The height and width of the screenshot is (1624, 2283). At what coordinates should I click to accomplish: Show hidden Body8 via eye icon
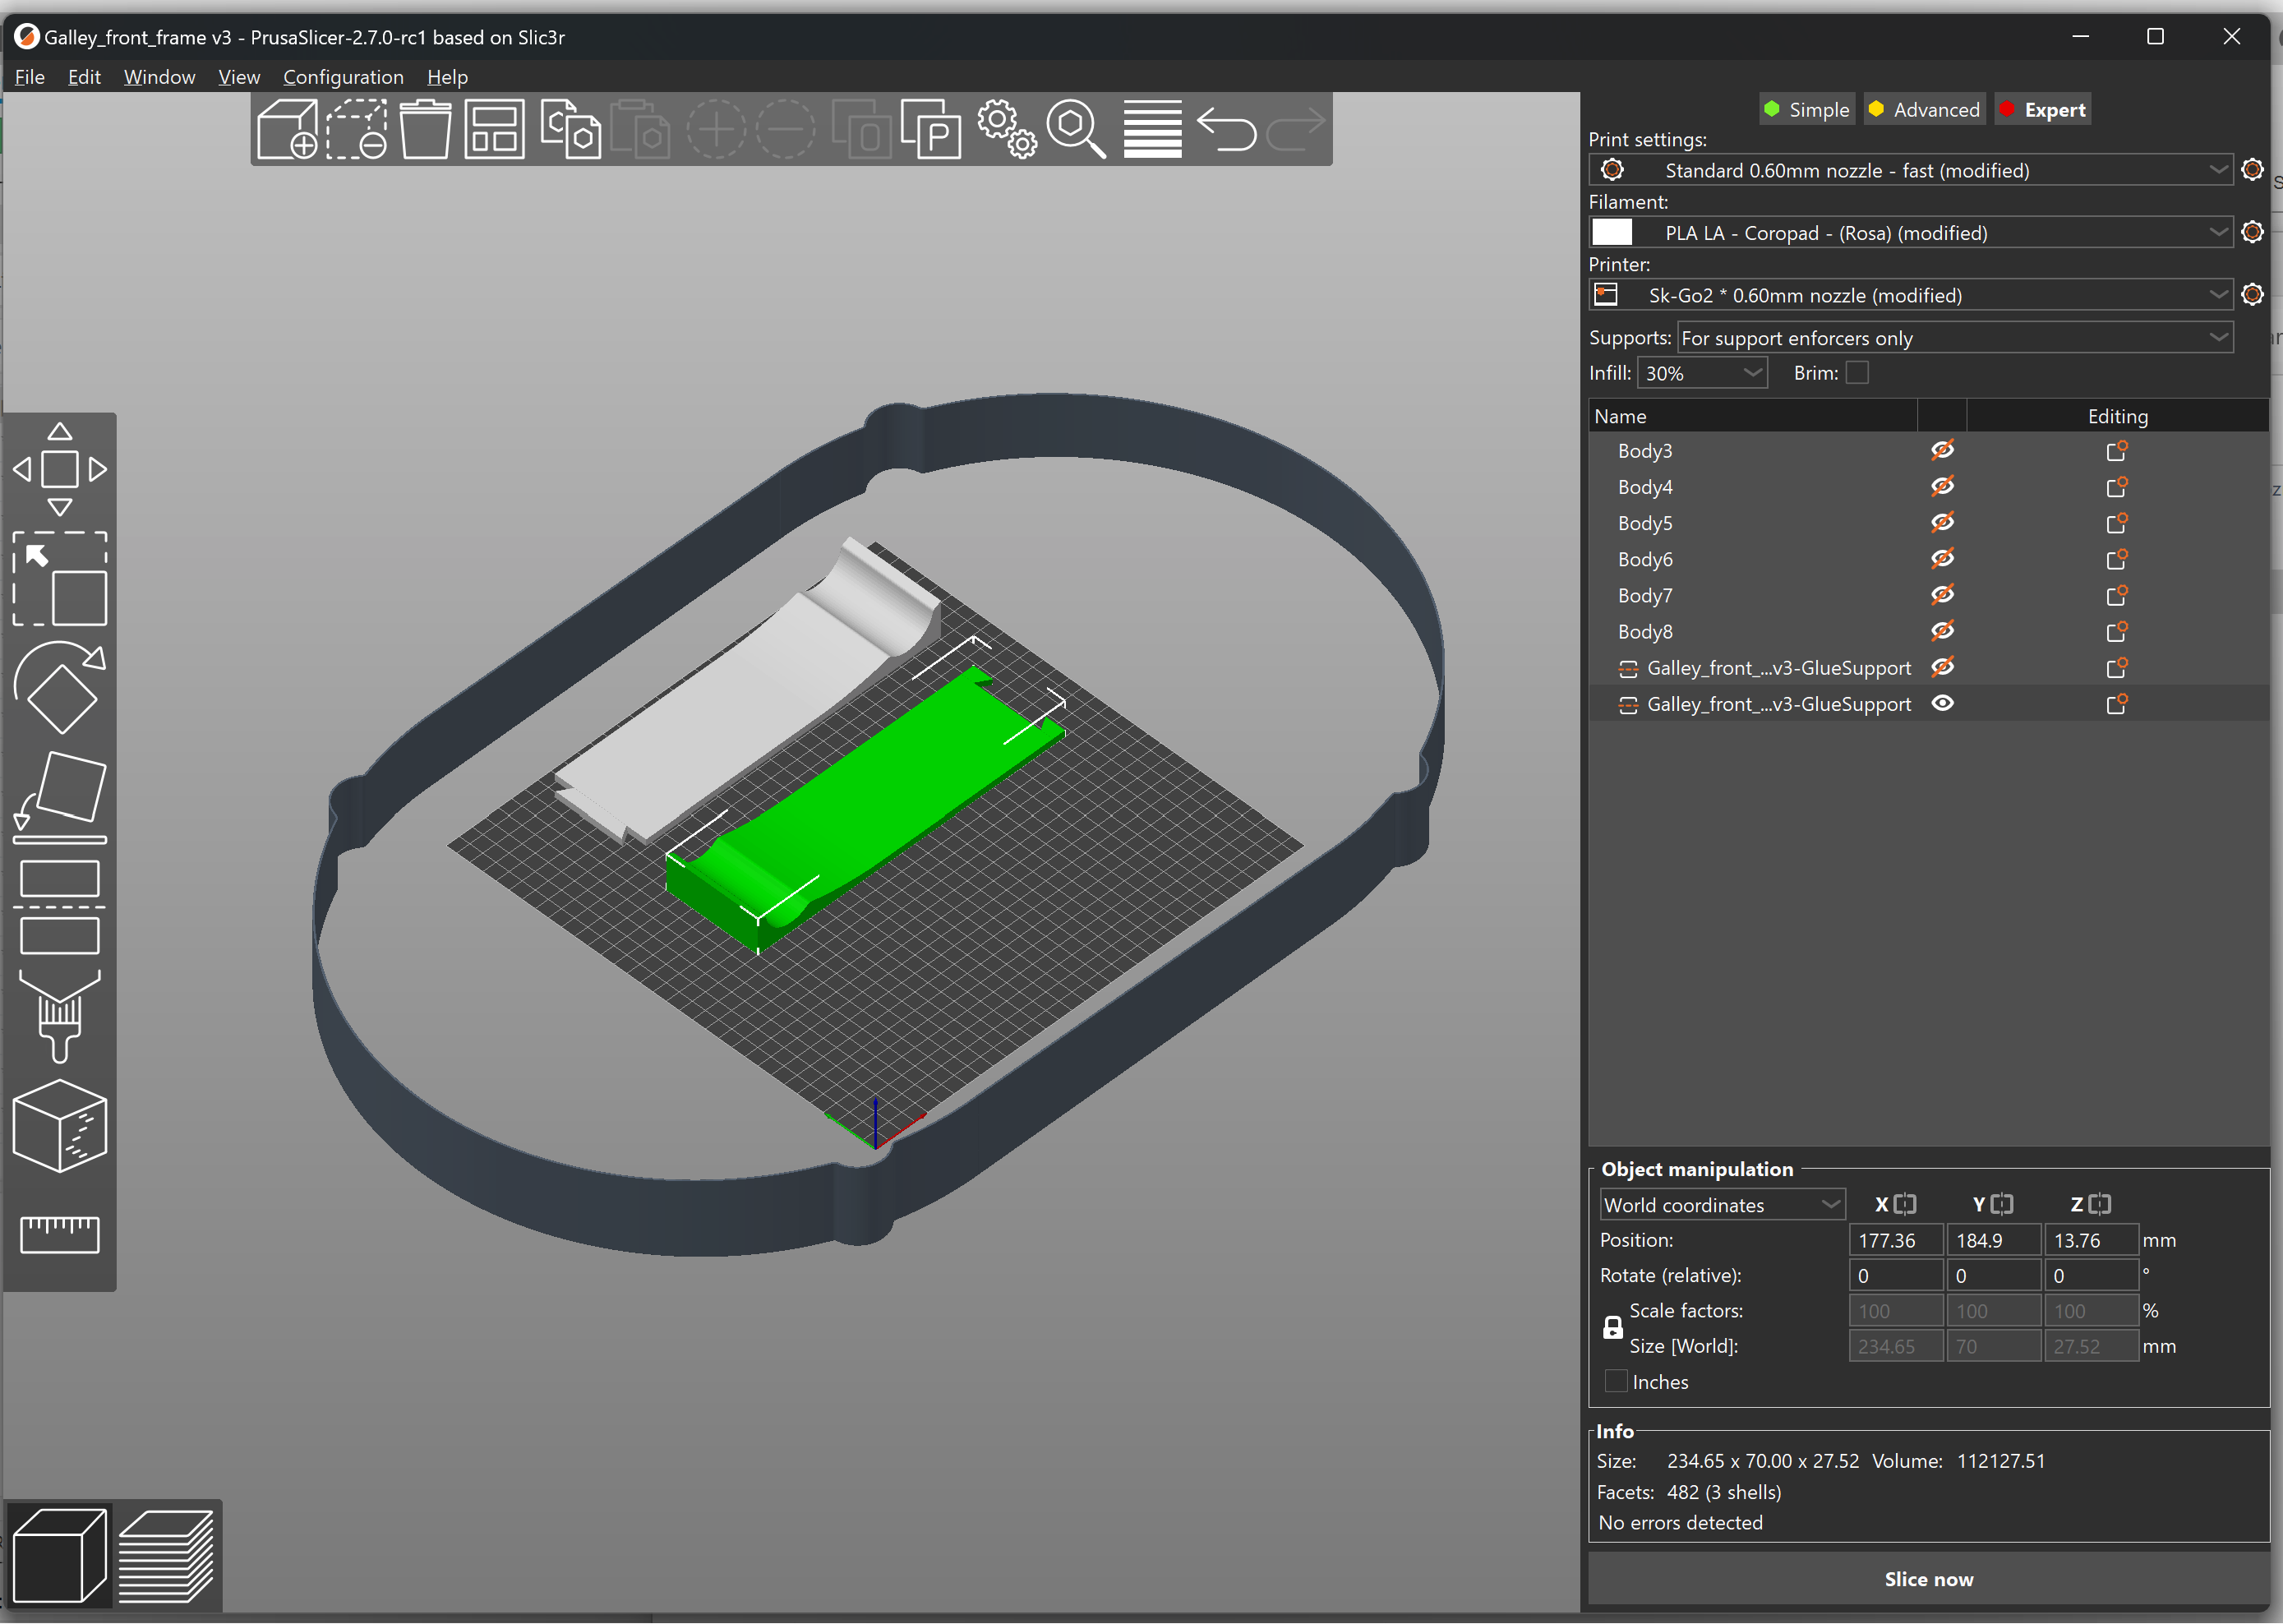tap(1942, 631)
